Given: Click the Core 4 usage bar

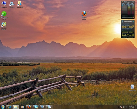Looking at the screenshot, I should [x=124, y=10].
